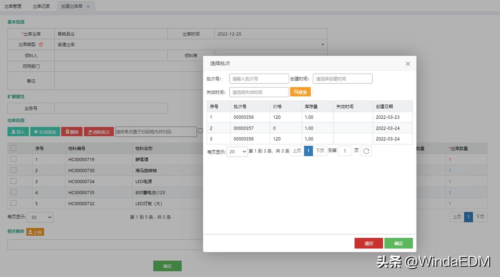500x277 pixels.
Task: Check the row for material HC00000719 靜電環
Action: coord(15,160)
